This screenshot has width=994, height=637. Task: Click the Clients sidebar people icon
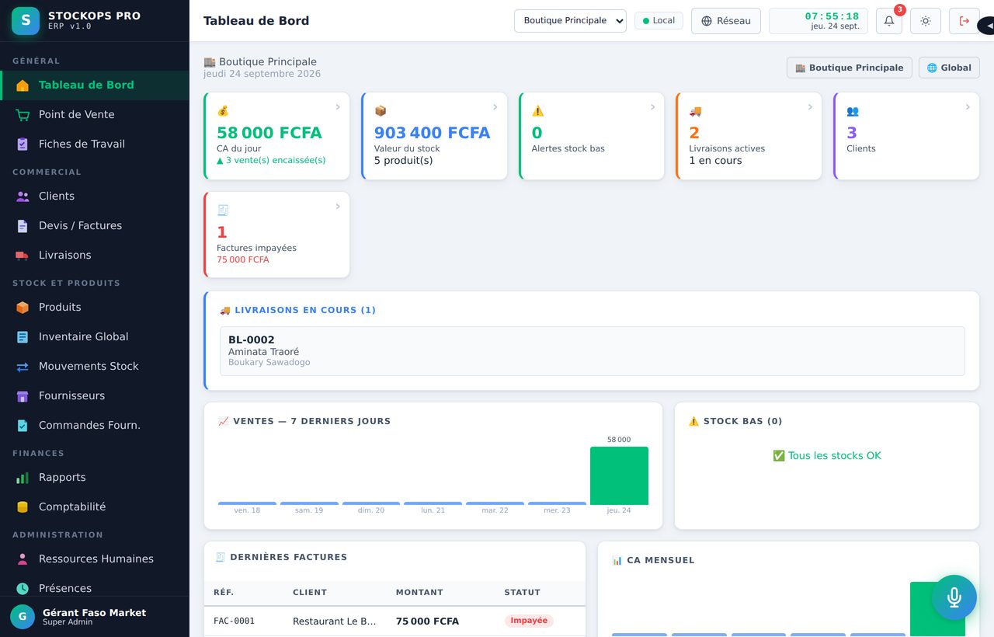coord(23,197)
